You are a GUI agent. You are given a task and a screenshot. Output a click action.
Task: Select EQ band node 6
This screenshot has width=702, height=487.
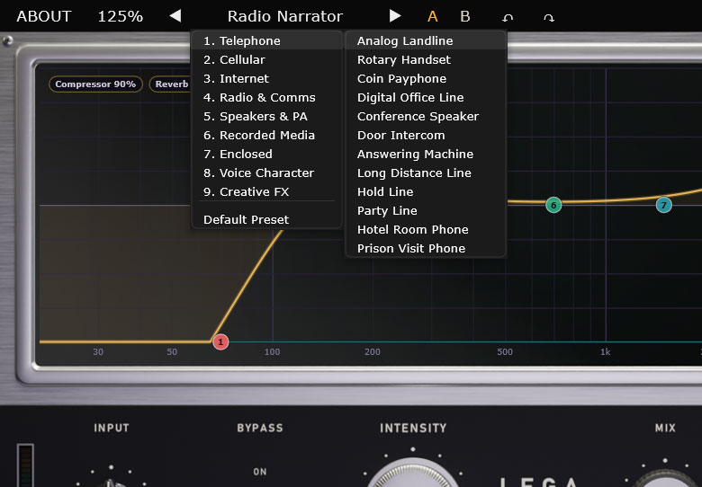pyautogui.click(x=553, y=205)
